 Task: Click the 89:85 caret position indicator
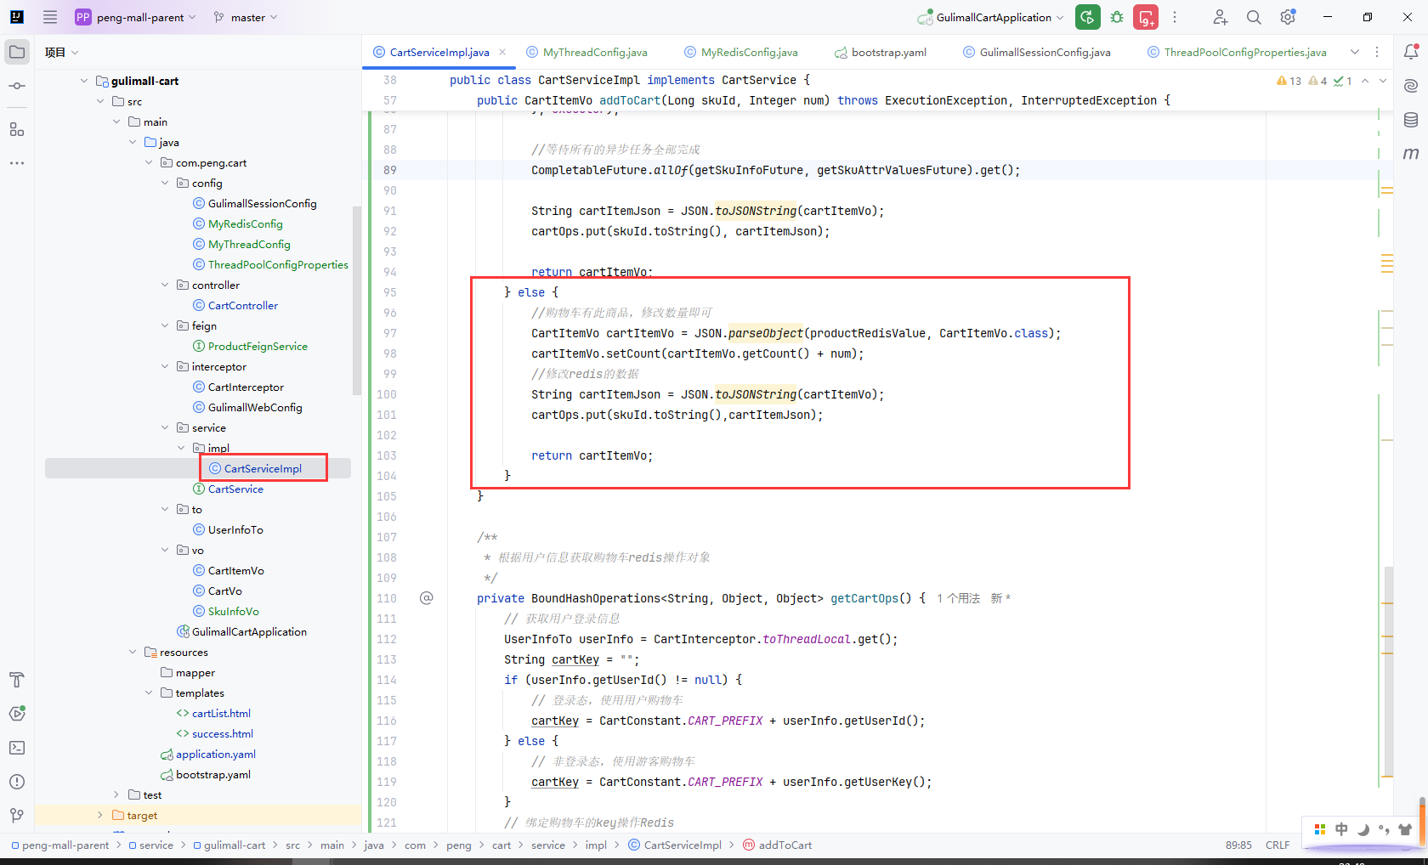click(1238, 845)
